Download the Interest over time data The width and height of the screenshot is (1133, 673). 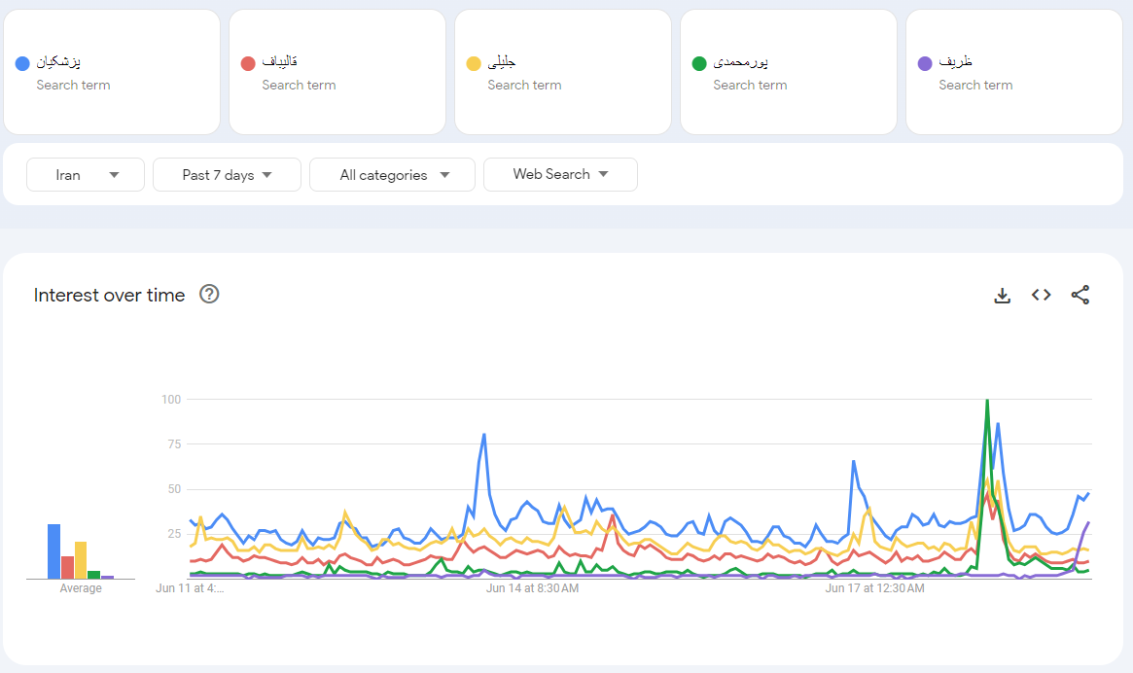pyautogui.click(x=1002, y=296)
